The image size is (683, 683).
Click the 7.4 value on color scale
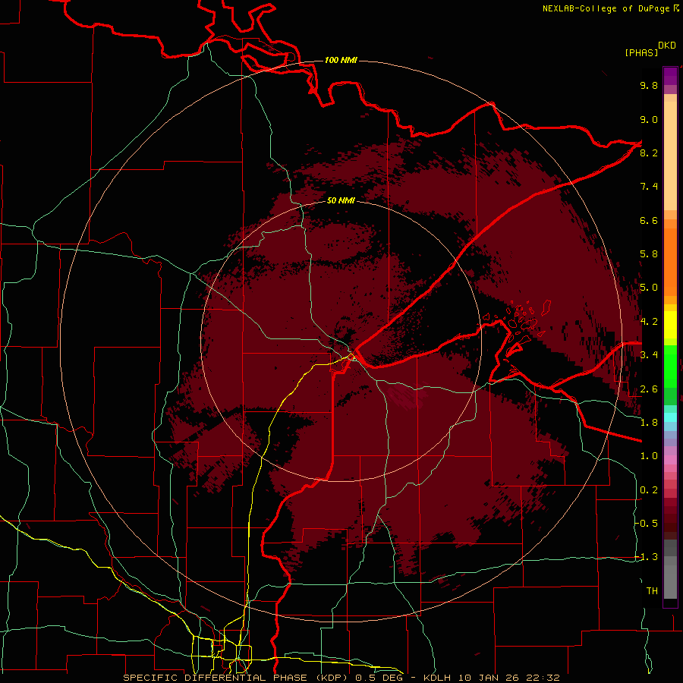coord(649,187)
